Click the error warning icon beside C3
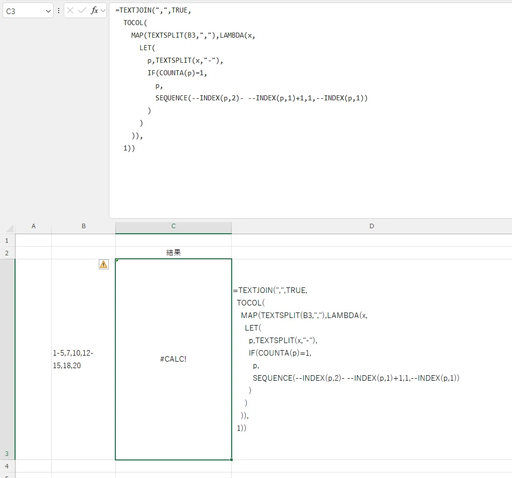This screenshot has width=512, height=478. pyautogui.click(x=103, y=264)
